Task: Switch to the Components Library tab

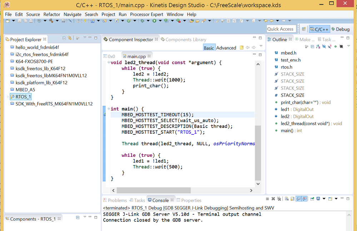Action: (x=184, y=40)
